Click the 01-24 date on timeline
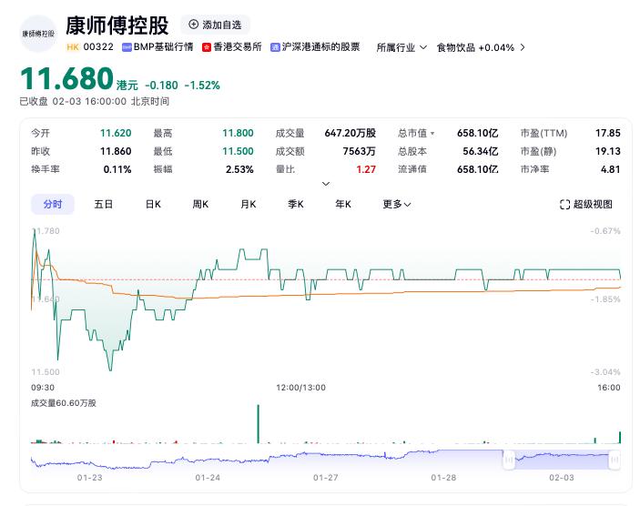Image resolution: width=640 pixels, height=506 pixels. pos(208,478)
